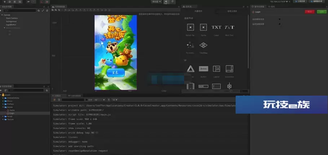Choose the Rich Text widget icon
Viewport: 328px width, 155px height.
click(x=229, y=27)
